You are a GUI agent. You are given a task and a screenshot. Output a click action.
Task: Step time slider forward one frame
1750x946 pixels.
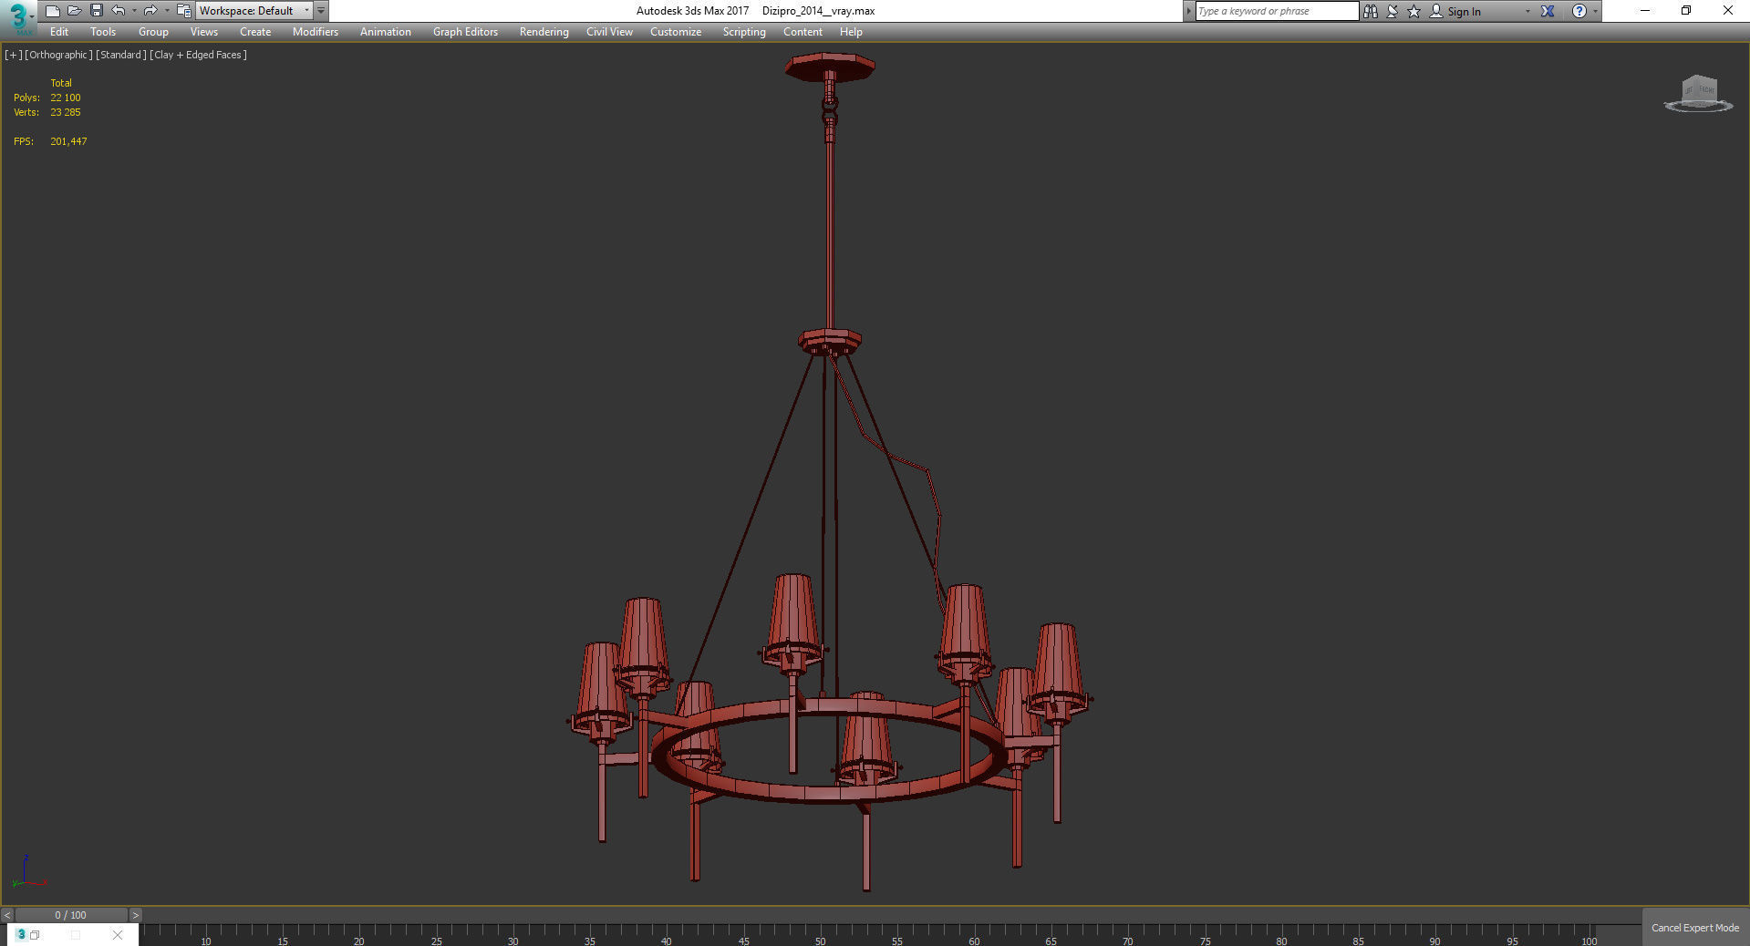coord(136,915)
